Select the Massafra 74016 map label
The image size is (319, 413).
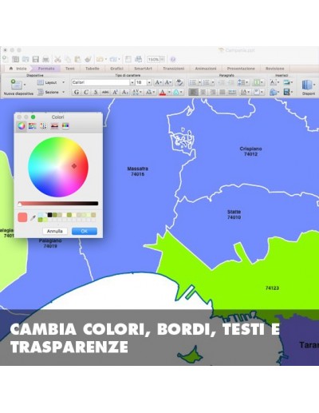(137, 171)
